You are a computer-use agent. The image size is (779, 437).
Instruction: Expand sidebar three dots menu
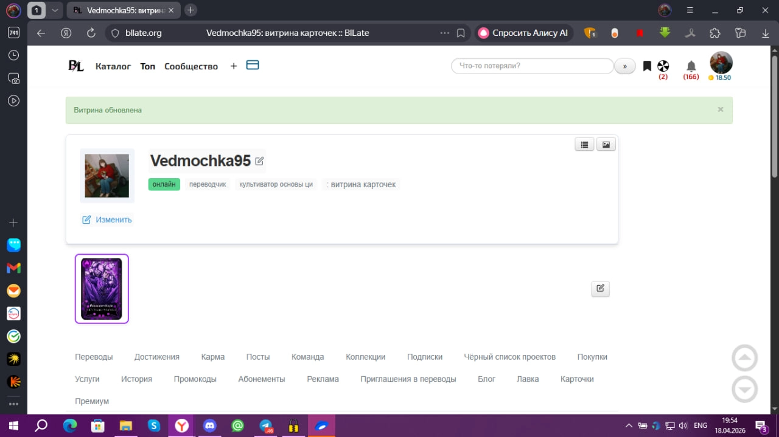(13, 404)
